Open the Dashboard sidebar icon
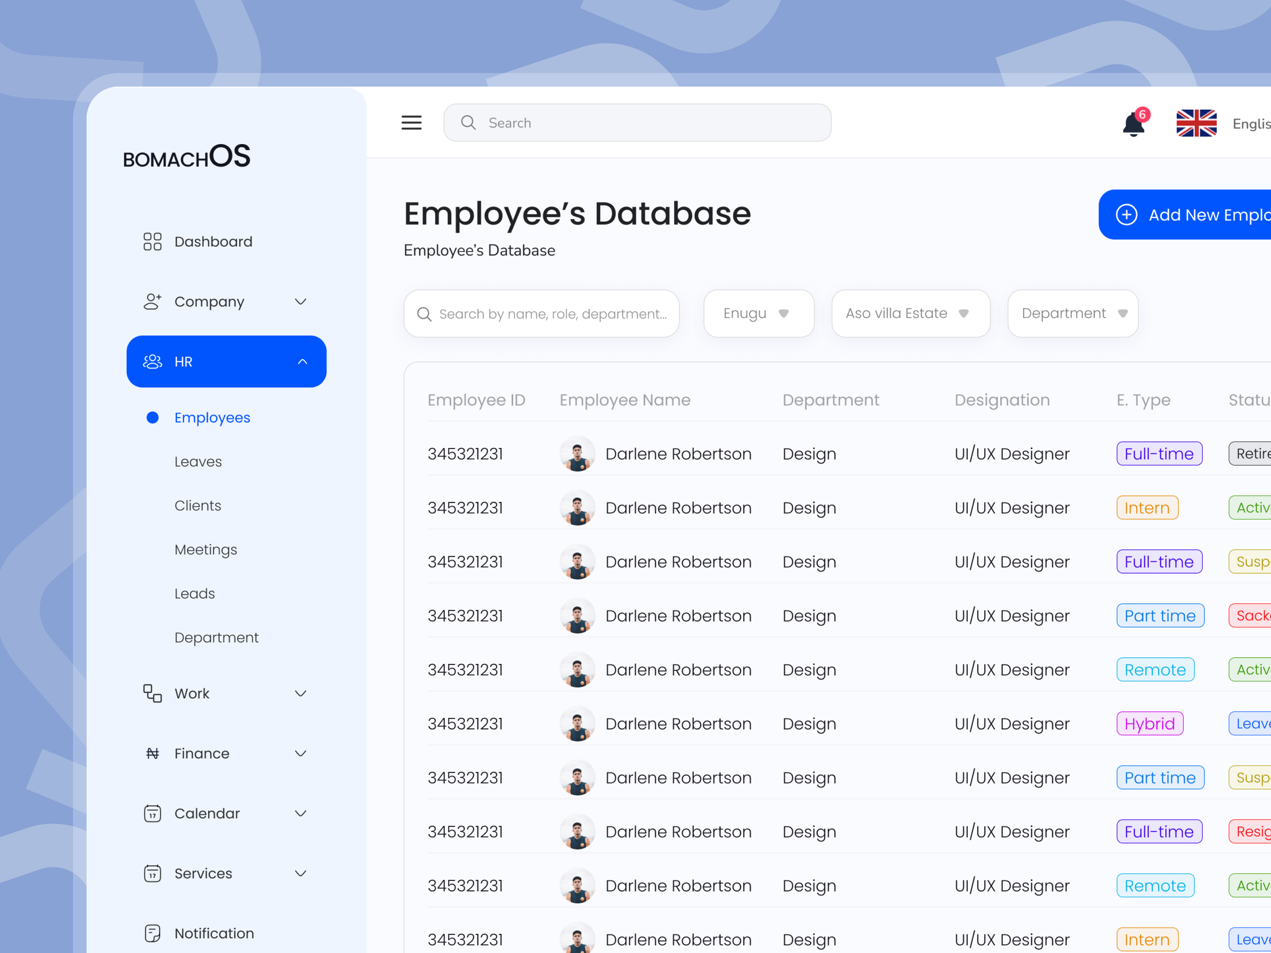This screenshot has height=953, width=1271. (152, 241)
